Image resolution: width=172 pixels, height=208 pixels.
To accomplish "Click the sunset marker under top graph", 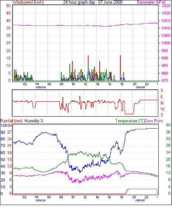I will click(140, 87).
